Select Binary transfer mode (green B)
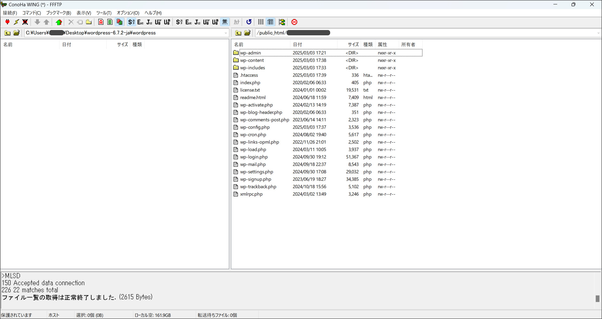Image resolution: width=602 pixels, height=319 pixels. pos(110,22)
